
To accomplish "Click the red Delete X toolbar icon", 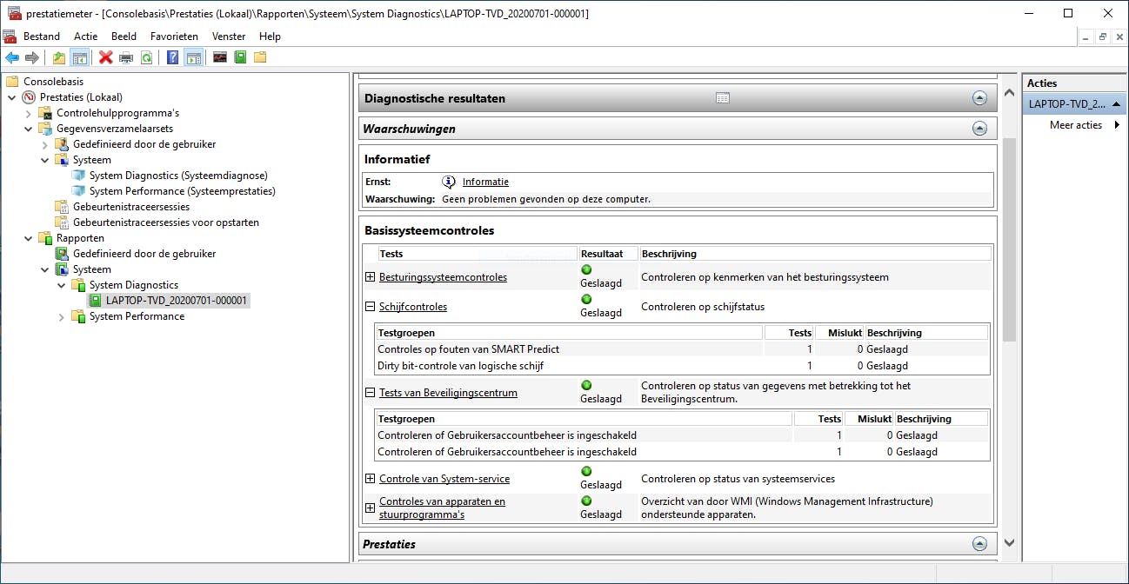I will point(106,57).
